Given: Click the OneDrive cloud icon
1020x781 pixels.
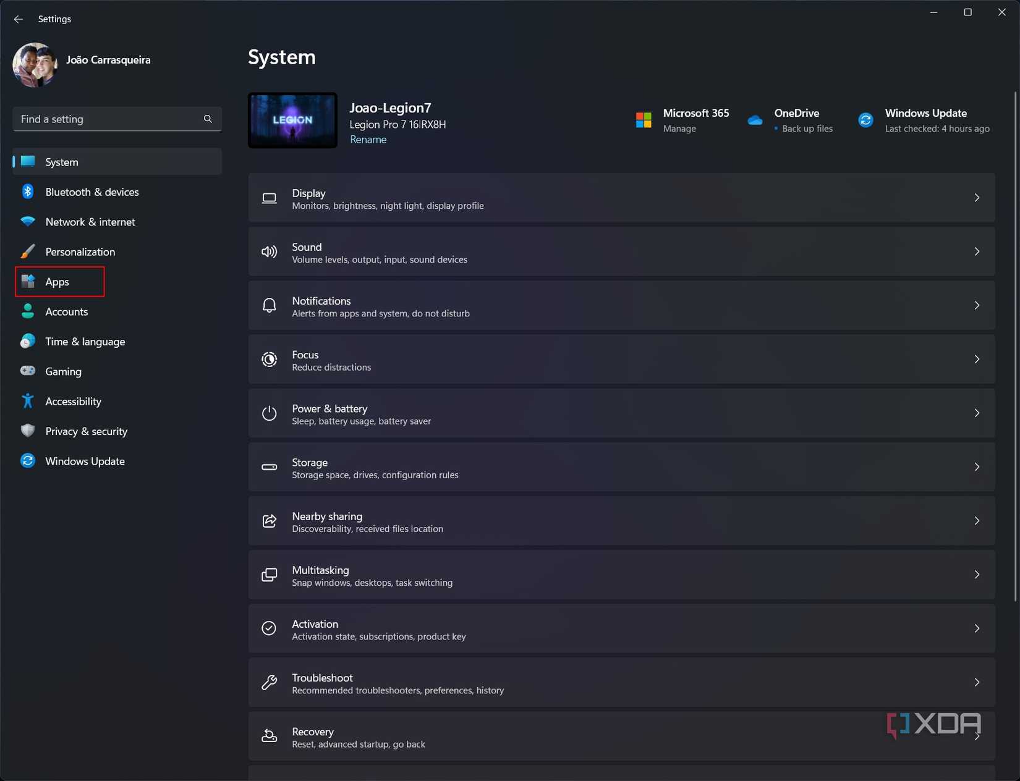Looking at the screenshot, I should pyautogui.click(x=755, y=120).
